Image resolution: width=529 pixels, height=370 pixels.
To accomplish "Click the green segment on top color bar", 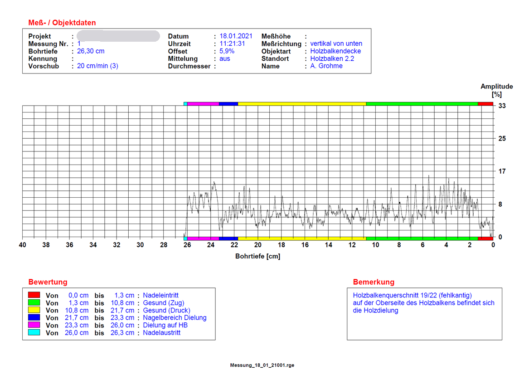I will pyautogui.click(x=422, y=104).
